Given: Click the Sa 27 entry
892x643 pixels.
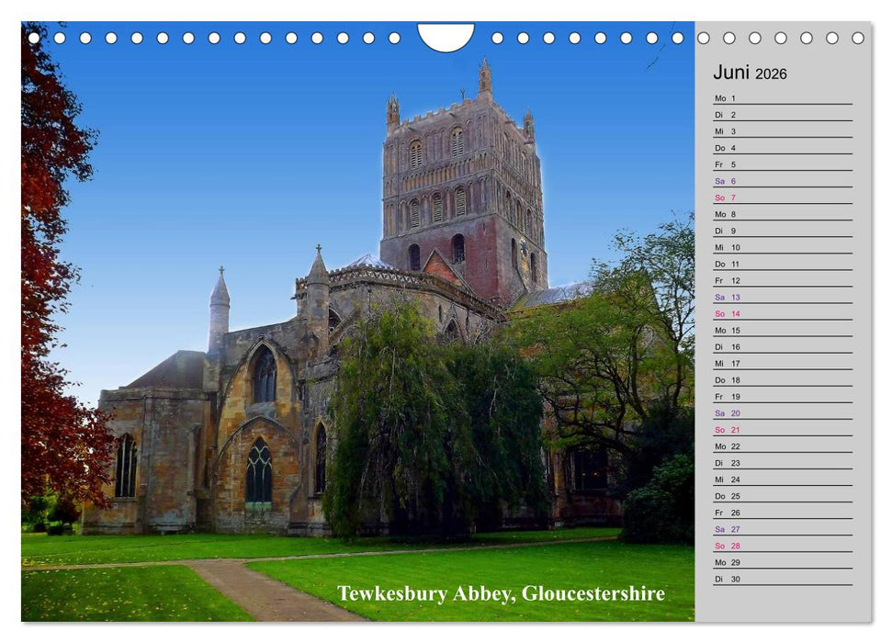Looking at the screenshot, I should (783, 529).
